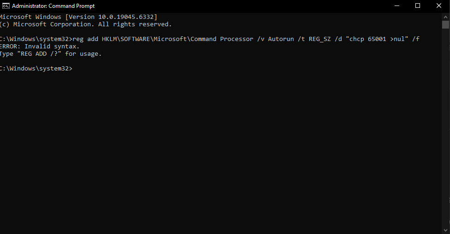The width and height of the screenshot is (450, 234).
Task: Close the Administrator Command Prompt window
Action: tap(439, 6)
